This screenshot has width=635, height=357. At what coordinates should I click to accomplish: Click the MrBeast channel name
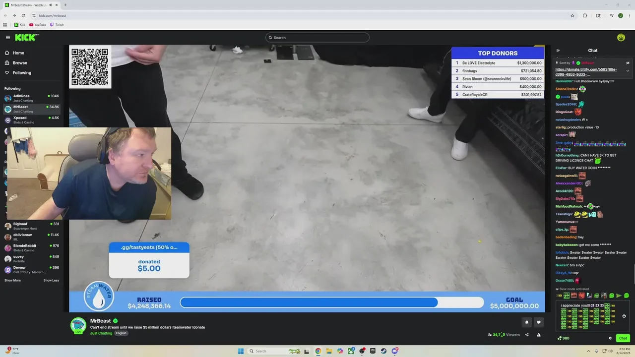(100, 321)
